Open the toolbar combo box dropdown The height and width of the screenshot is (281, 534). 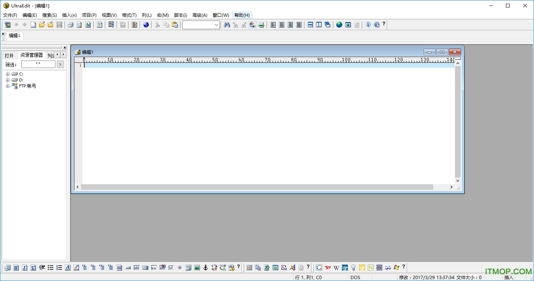coord(216,25)
